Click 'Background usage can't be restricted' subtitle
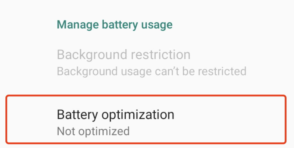This screenshot has width=294, height=148. click(x=152, y=71)
